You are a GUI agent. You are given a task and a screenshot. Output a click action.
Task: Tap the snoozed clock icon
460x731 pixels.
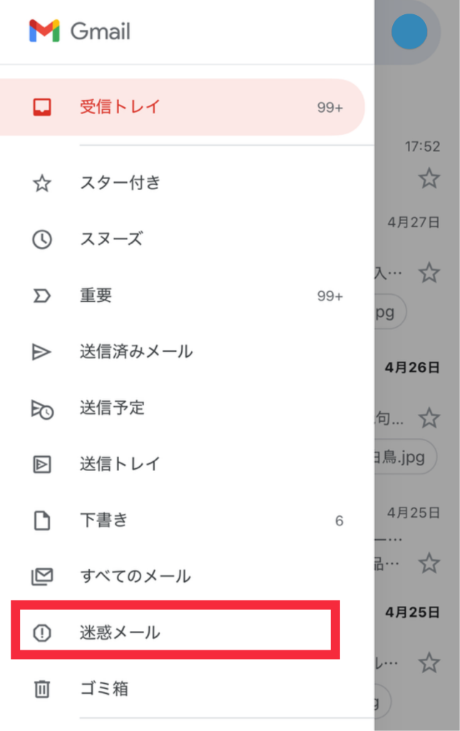tap(42, 239)
